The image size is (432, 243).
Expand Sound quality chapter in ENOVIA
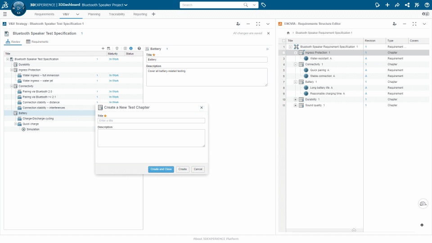pos(295,105)
